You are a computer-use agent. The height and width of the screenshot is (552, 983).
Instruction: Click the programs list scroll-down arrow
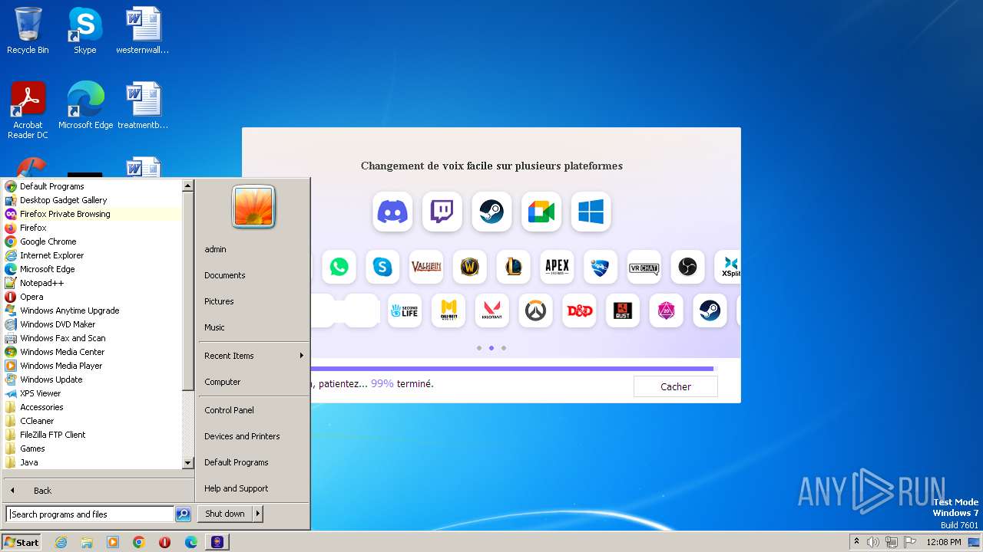tap(187, 463)
